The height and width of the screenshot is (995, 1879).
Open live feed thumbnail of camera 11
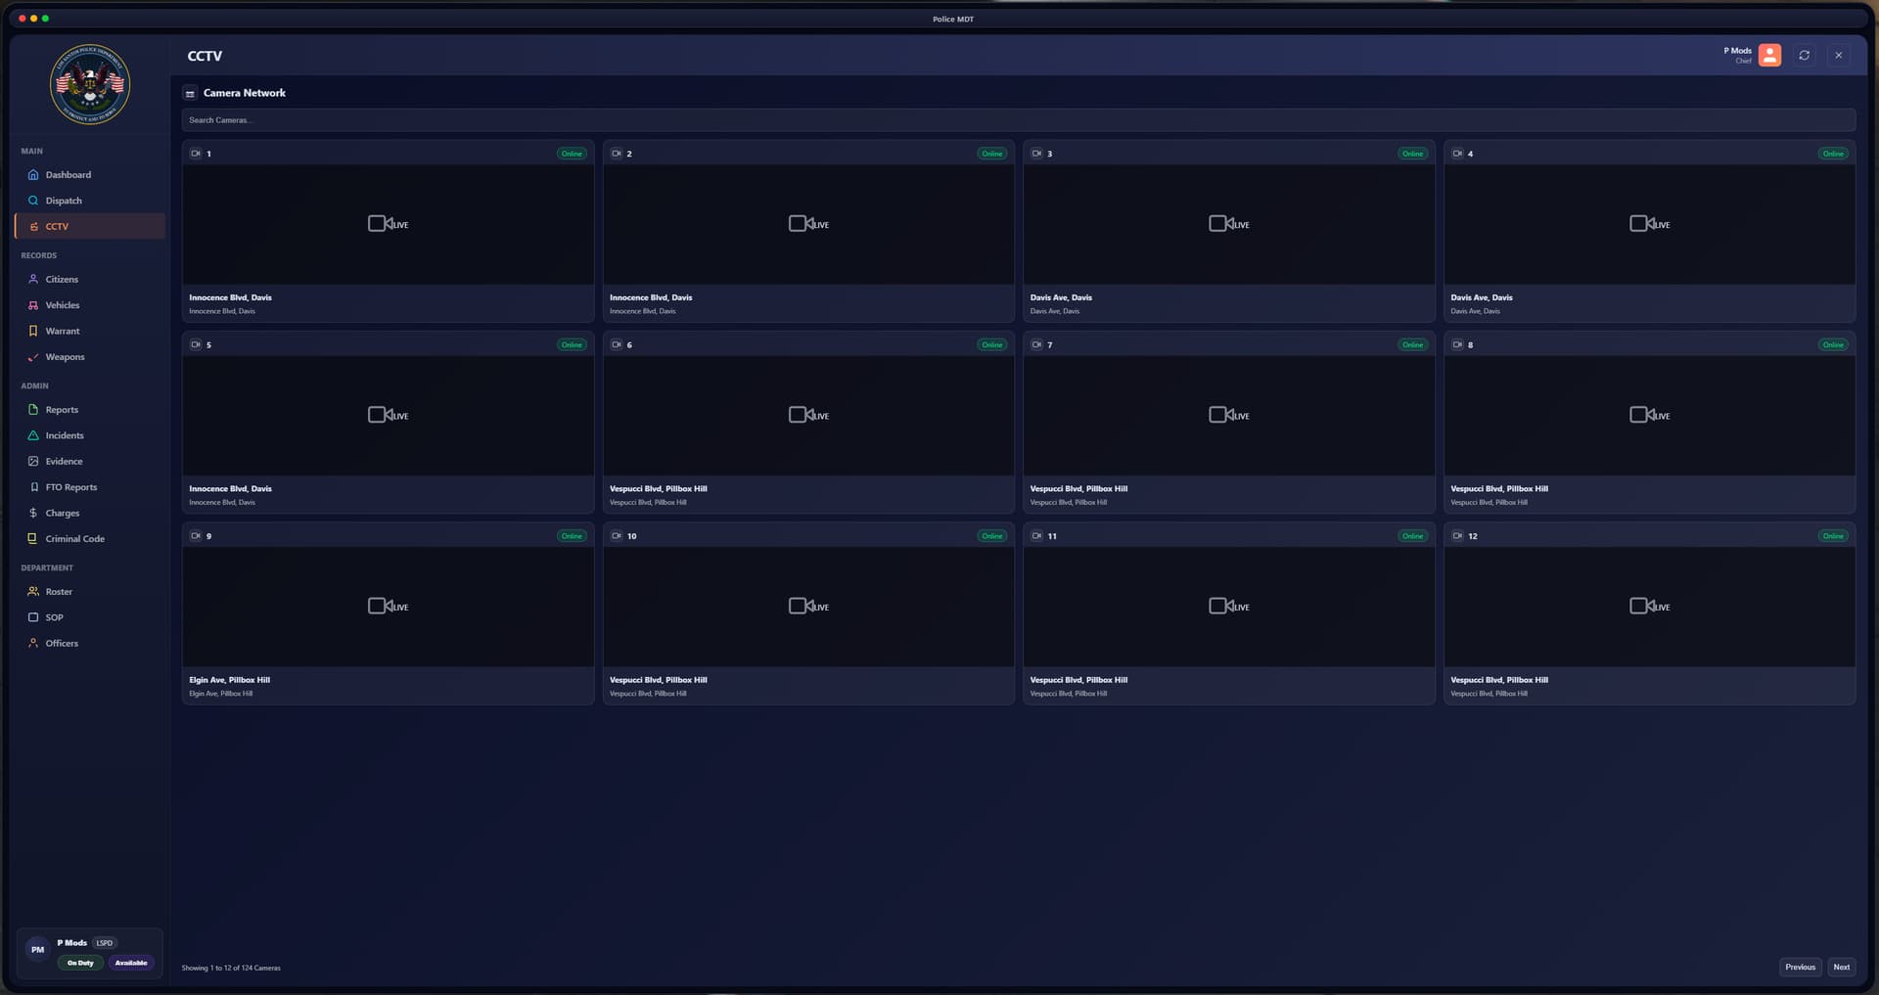[x=1229, y=607]
